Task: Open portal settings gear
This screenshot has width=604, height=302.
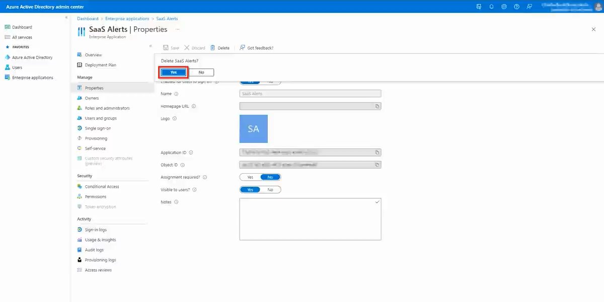Action: click(x=504, y=7)
